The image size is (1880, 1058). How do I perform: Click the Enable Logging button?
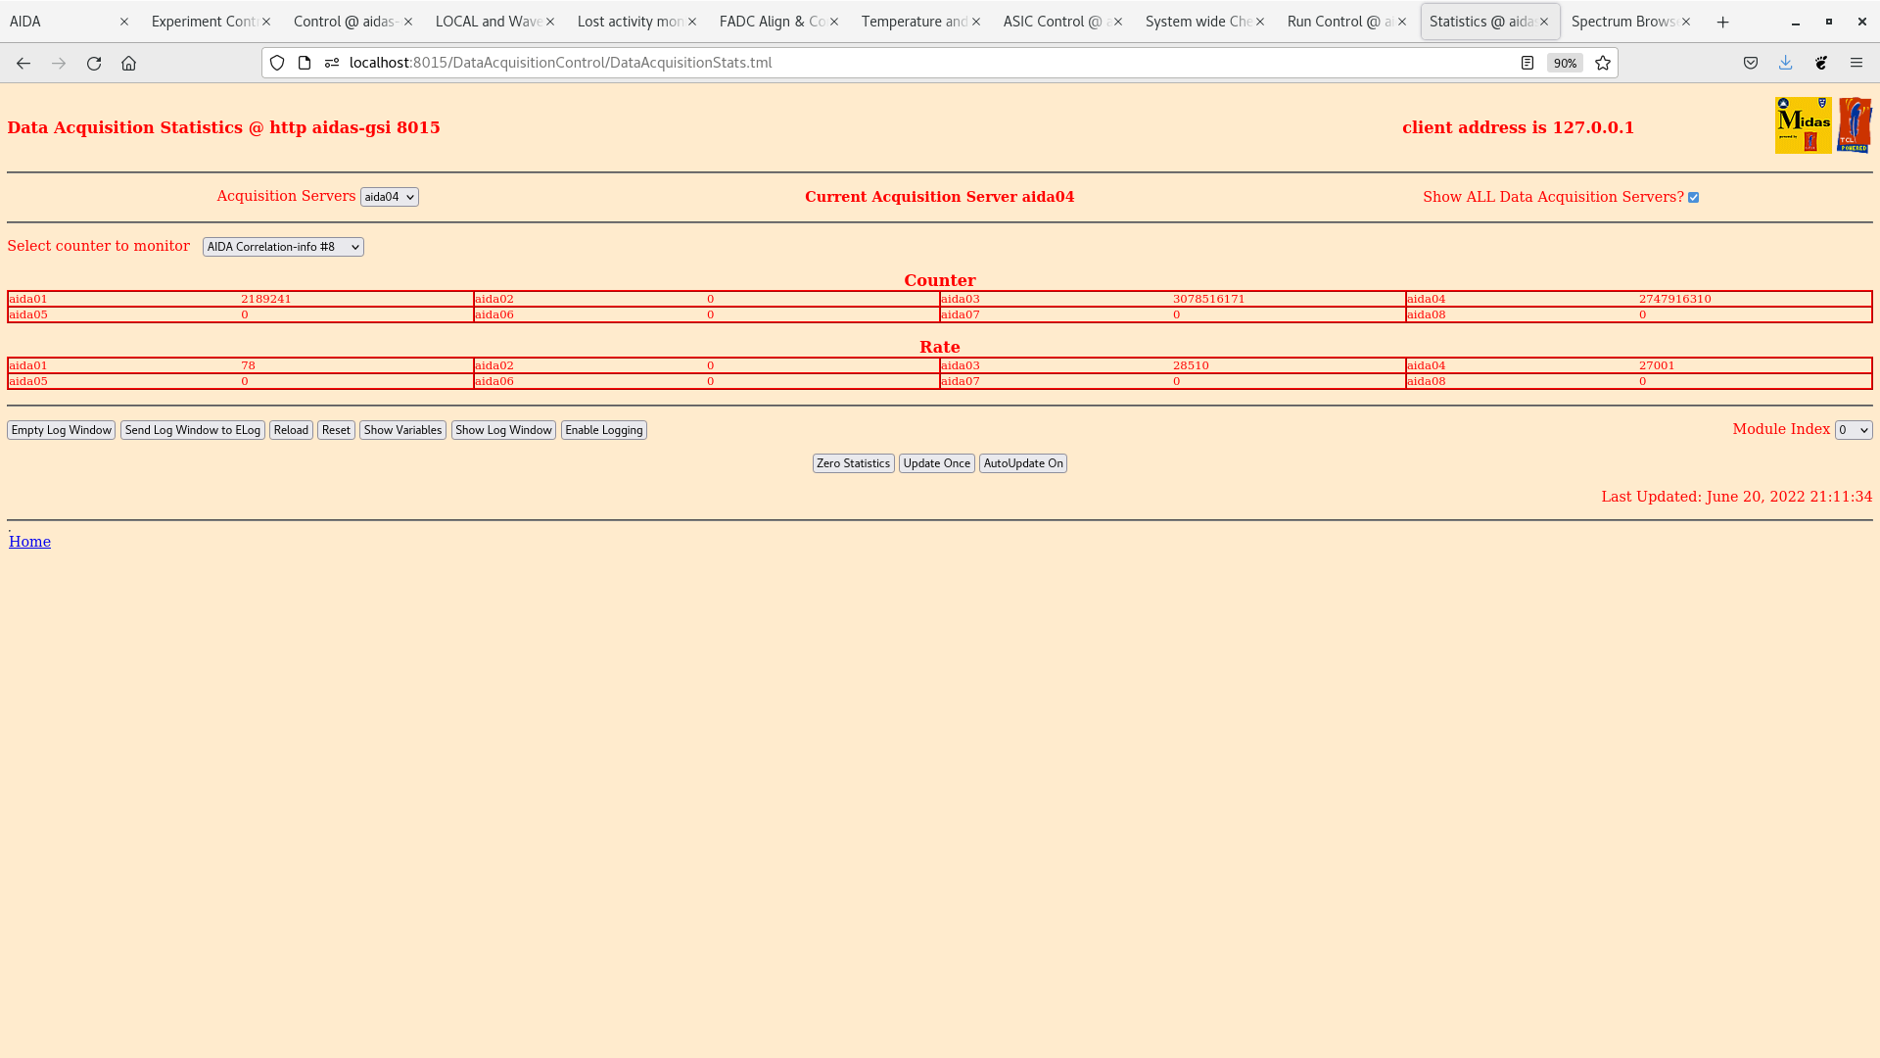coord(604,430)
